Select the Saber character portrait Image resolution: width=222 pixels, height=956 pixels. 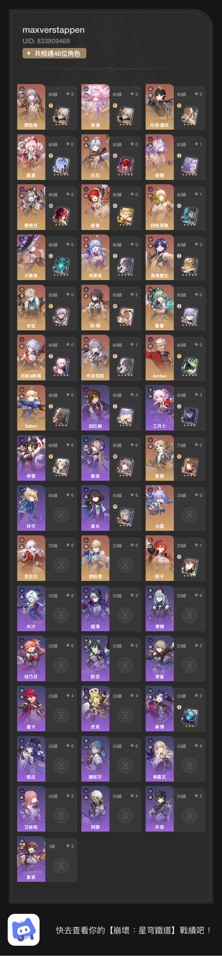click(31, 407)
